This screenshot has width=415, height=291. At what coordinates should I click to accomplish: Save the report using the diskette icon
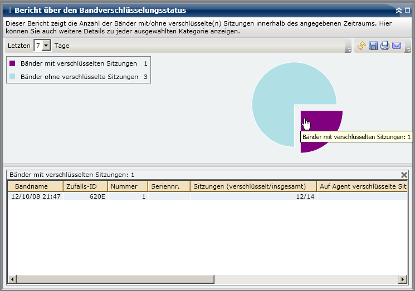pos(373,46)
